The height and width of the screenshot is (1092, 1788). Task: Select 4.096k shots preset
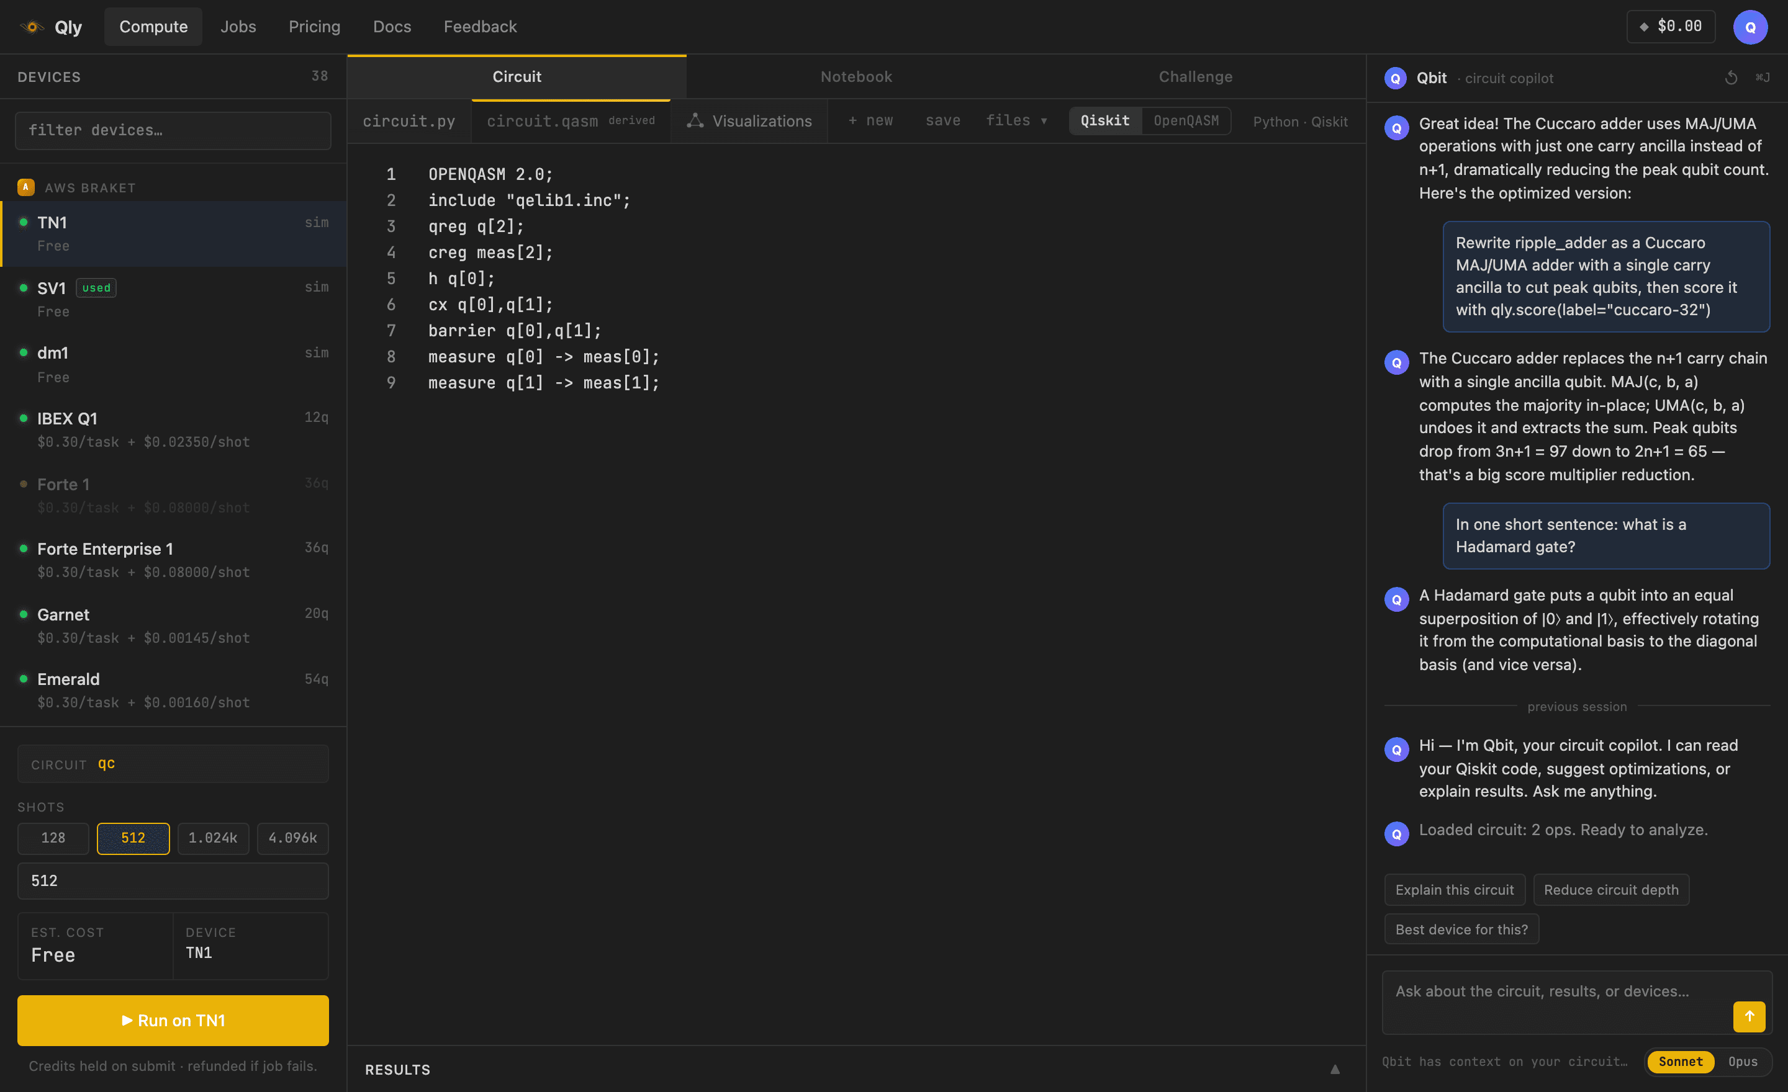click(292, 838)
